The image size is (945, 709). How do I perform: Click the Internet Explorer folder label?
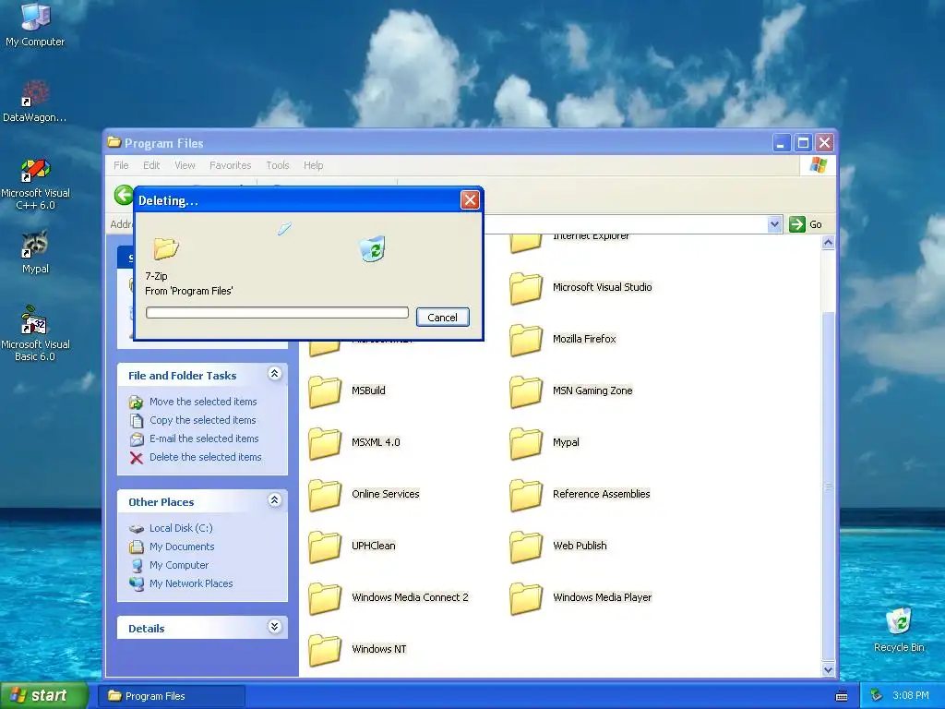pos(592,235)
